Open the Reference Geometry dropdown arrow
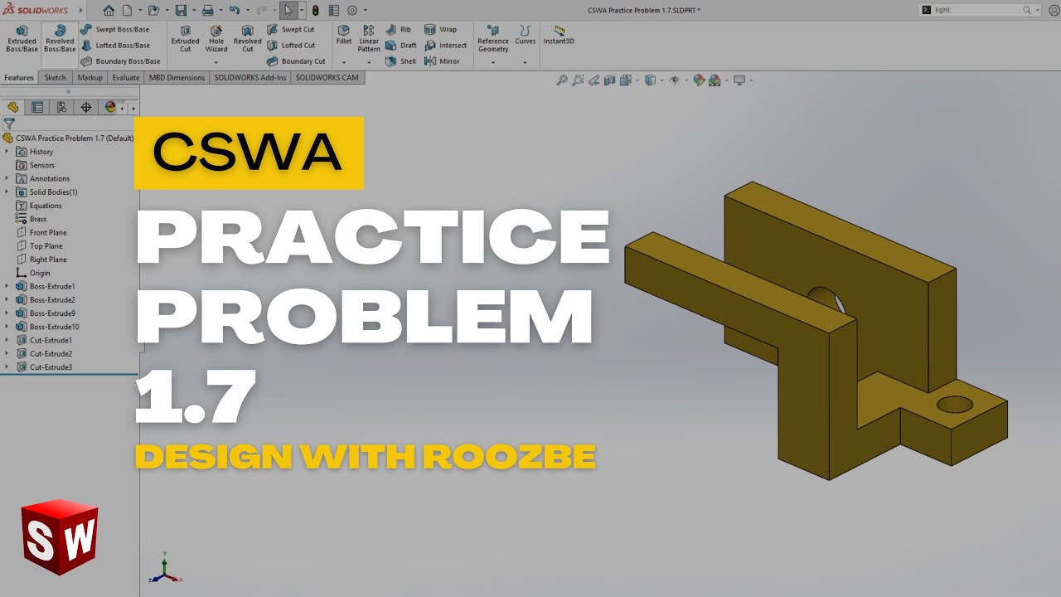The height and width of the screenshot is (597, 1061). click(x=493, y=62)
